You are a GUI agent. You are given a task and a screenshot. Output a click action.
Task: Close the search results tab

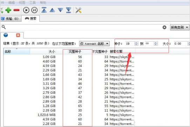point(18,35)
